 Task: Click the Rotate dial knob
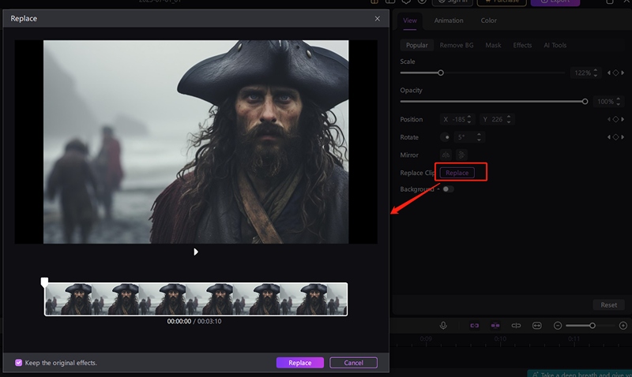point(446,137)
